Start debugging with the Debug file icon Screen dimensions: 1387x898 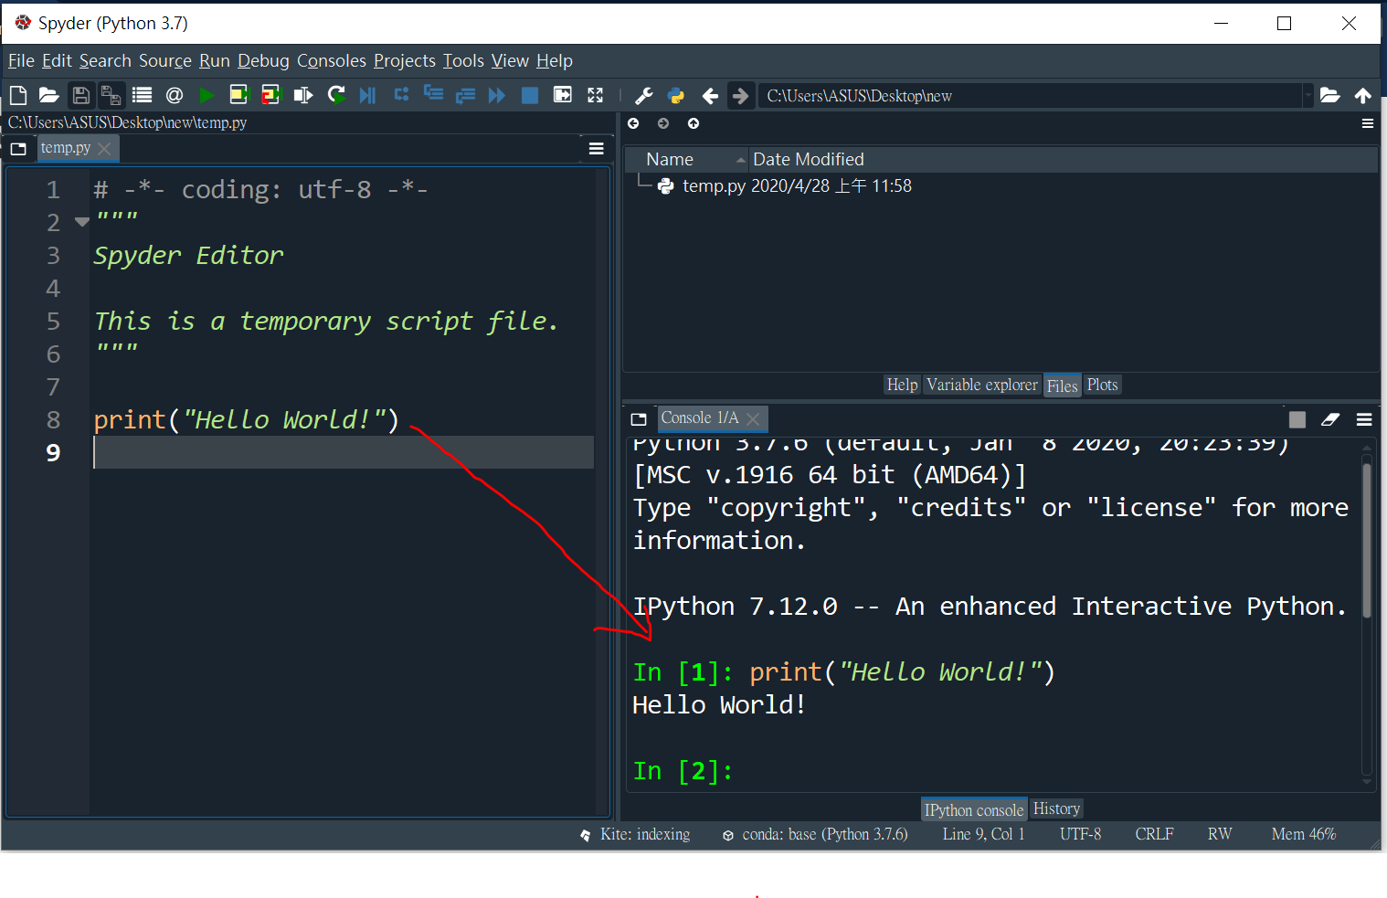[x=368, y=95]
